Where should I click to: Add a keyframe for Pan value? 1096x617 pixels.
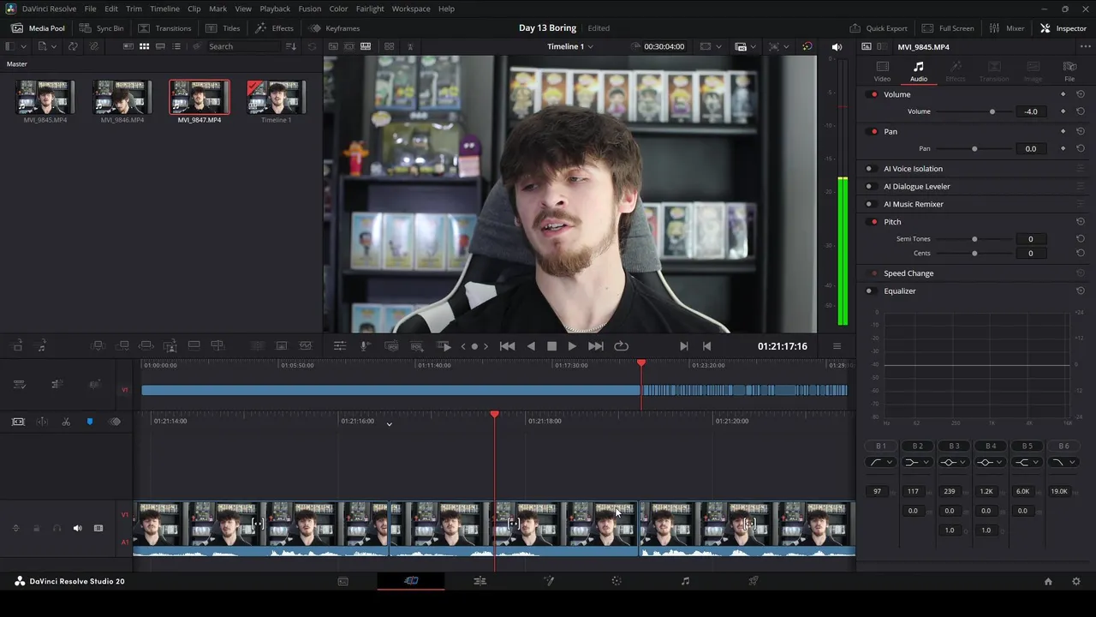coord(1063,148)
